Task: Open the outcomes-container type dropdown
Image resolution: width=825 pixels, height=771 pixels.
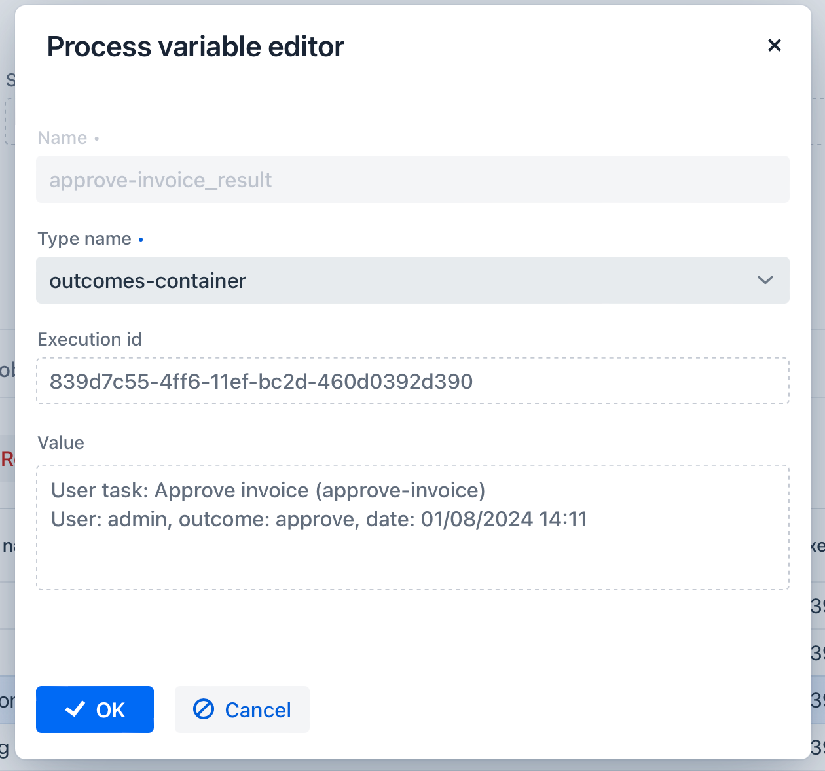Action: coord(393,280)
